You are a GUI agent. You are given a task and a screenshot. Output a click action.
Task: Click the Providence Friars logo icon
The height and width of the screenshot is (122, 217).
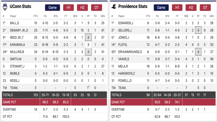(114, 7)
